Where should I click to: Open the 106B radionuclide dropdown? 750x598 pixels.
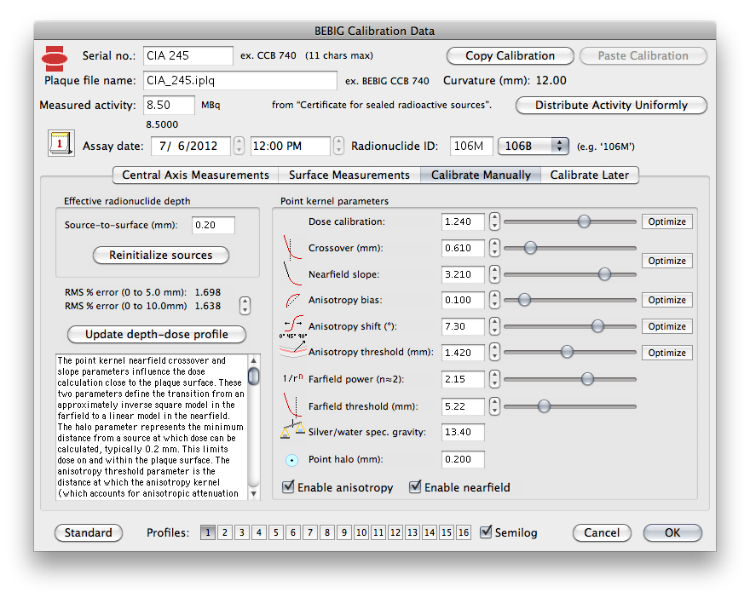pyautogui.click(x=534, y=146)
